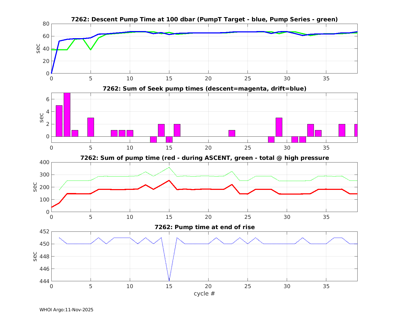Click the magenta bar at cycle 1

(59, 121)
